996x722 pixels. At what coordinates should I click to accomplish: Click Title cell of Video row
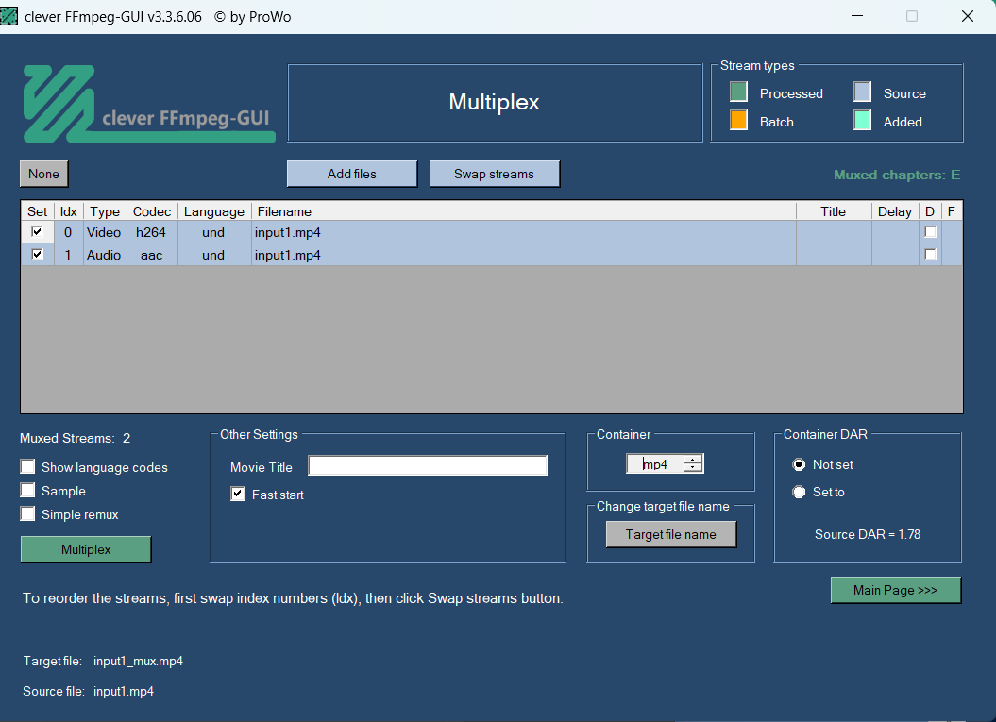coord(834,232)
